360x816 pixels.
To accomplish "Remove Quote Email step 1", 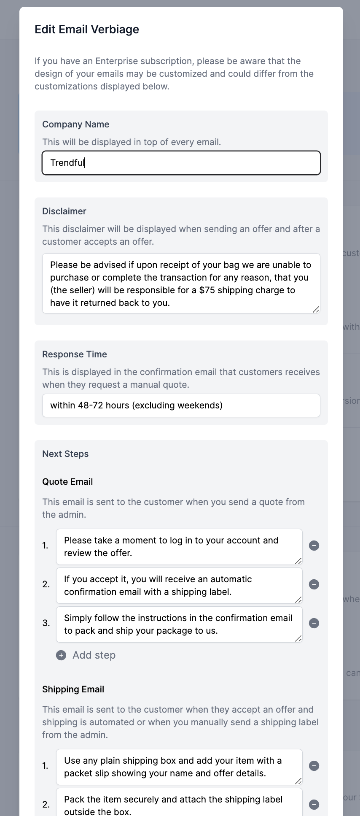I will [x=314, y=546].
